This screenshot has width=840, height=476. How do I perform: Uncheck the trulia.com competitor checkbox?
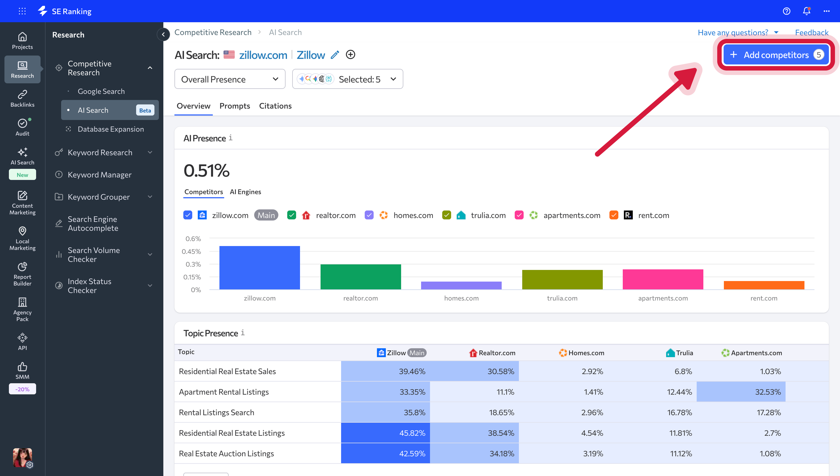[x=446, y=215]
